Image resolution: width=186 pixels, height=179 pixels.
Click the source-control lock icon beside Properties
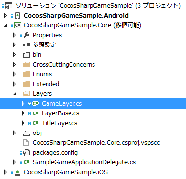[21, 36]
